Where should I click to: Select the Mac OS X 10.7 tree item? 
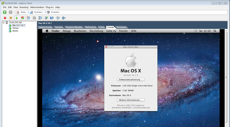click(18, 25)
